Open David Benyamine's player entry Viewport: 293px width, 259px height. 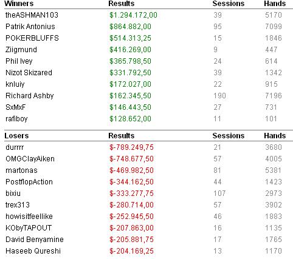(35, 240)
